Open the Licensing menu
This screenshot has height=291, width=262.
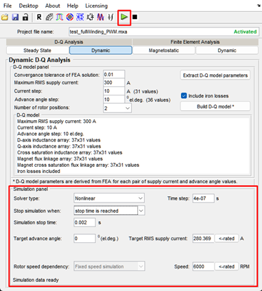[97, 5]
